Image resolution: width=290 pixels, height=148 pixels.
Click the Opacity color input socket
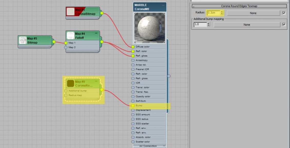coord(133,96)
